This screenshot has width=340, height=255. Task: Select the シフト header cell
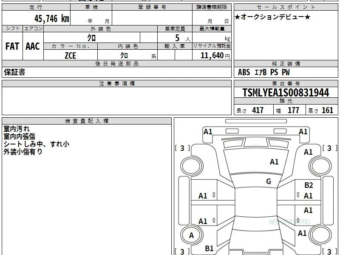[x=12, y=28]
